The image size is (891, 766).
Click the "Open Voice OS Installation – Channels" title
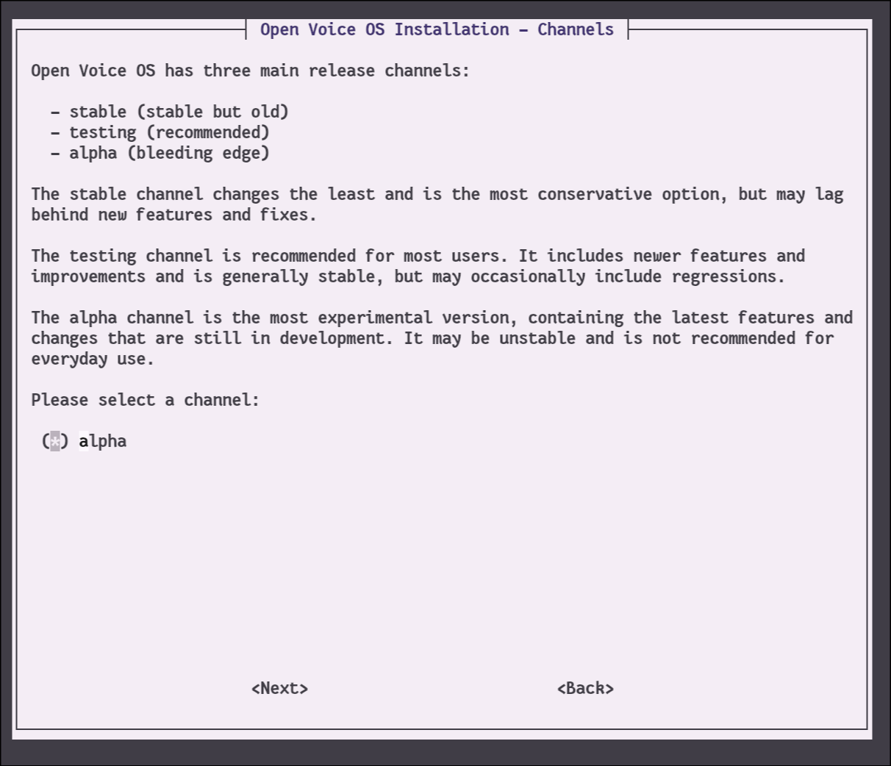pos(437,29)
